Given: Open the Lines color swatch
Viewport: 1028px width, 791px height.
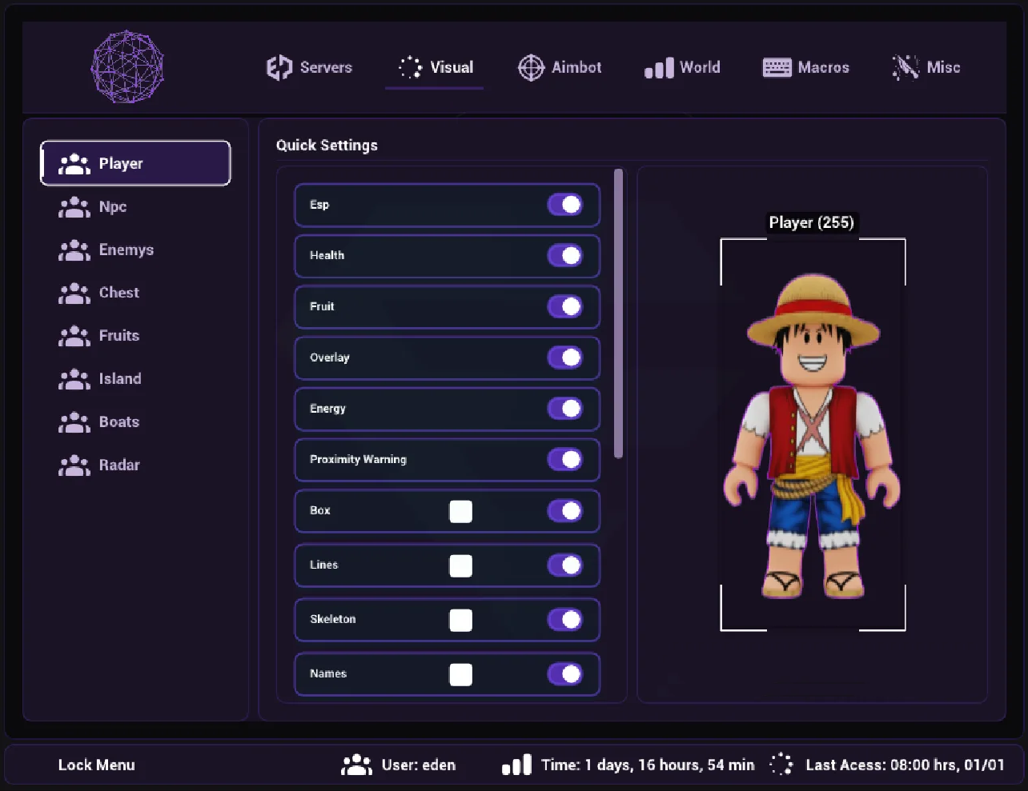Looking at the screenshot, I should 460,566.
